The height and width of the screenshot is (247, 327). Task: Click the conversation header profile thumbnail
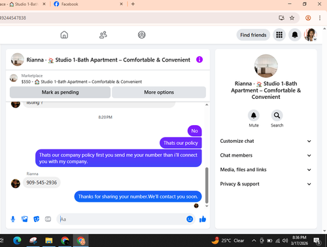18,60
